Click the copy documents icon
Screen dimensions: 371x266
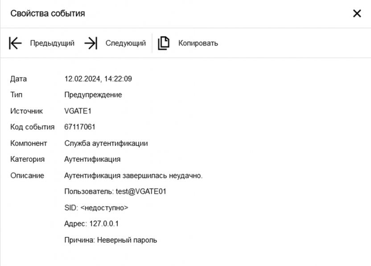point(164,43)
